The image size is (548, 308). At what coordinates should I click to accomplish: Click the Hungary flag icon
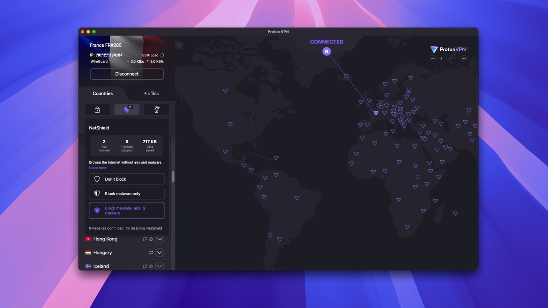point(88,253)
